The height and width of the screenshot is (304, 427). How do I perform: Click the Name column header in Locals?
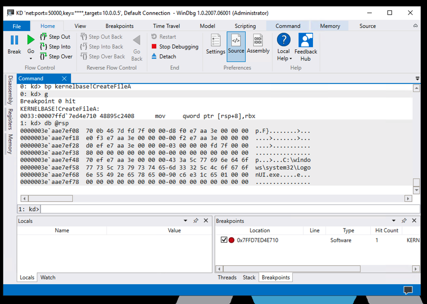click(x=62, y=230)
